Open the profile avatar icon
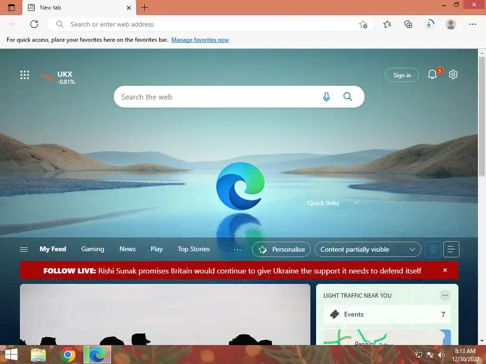 point(451,24)
